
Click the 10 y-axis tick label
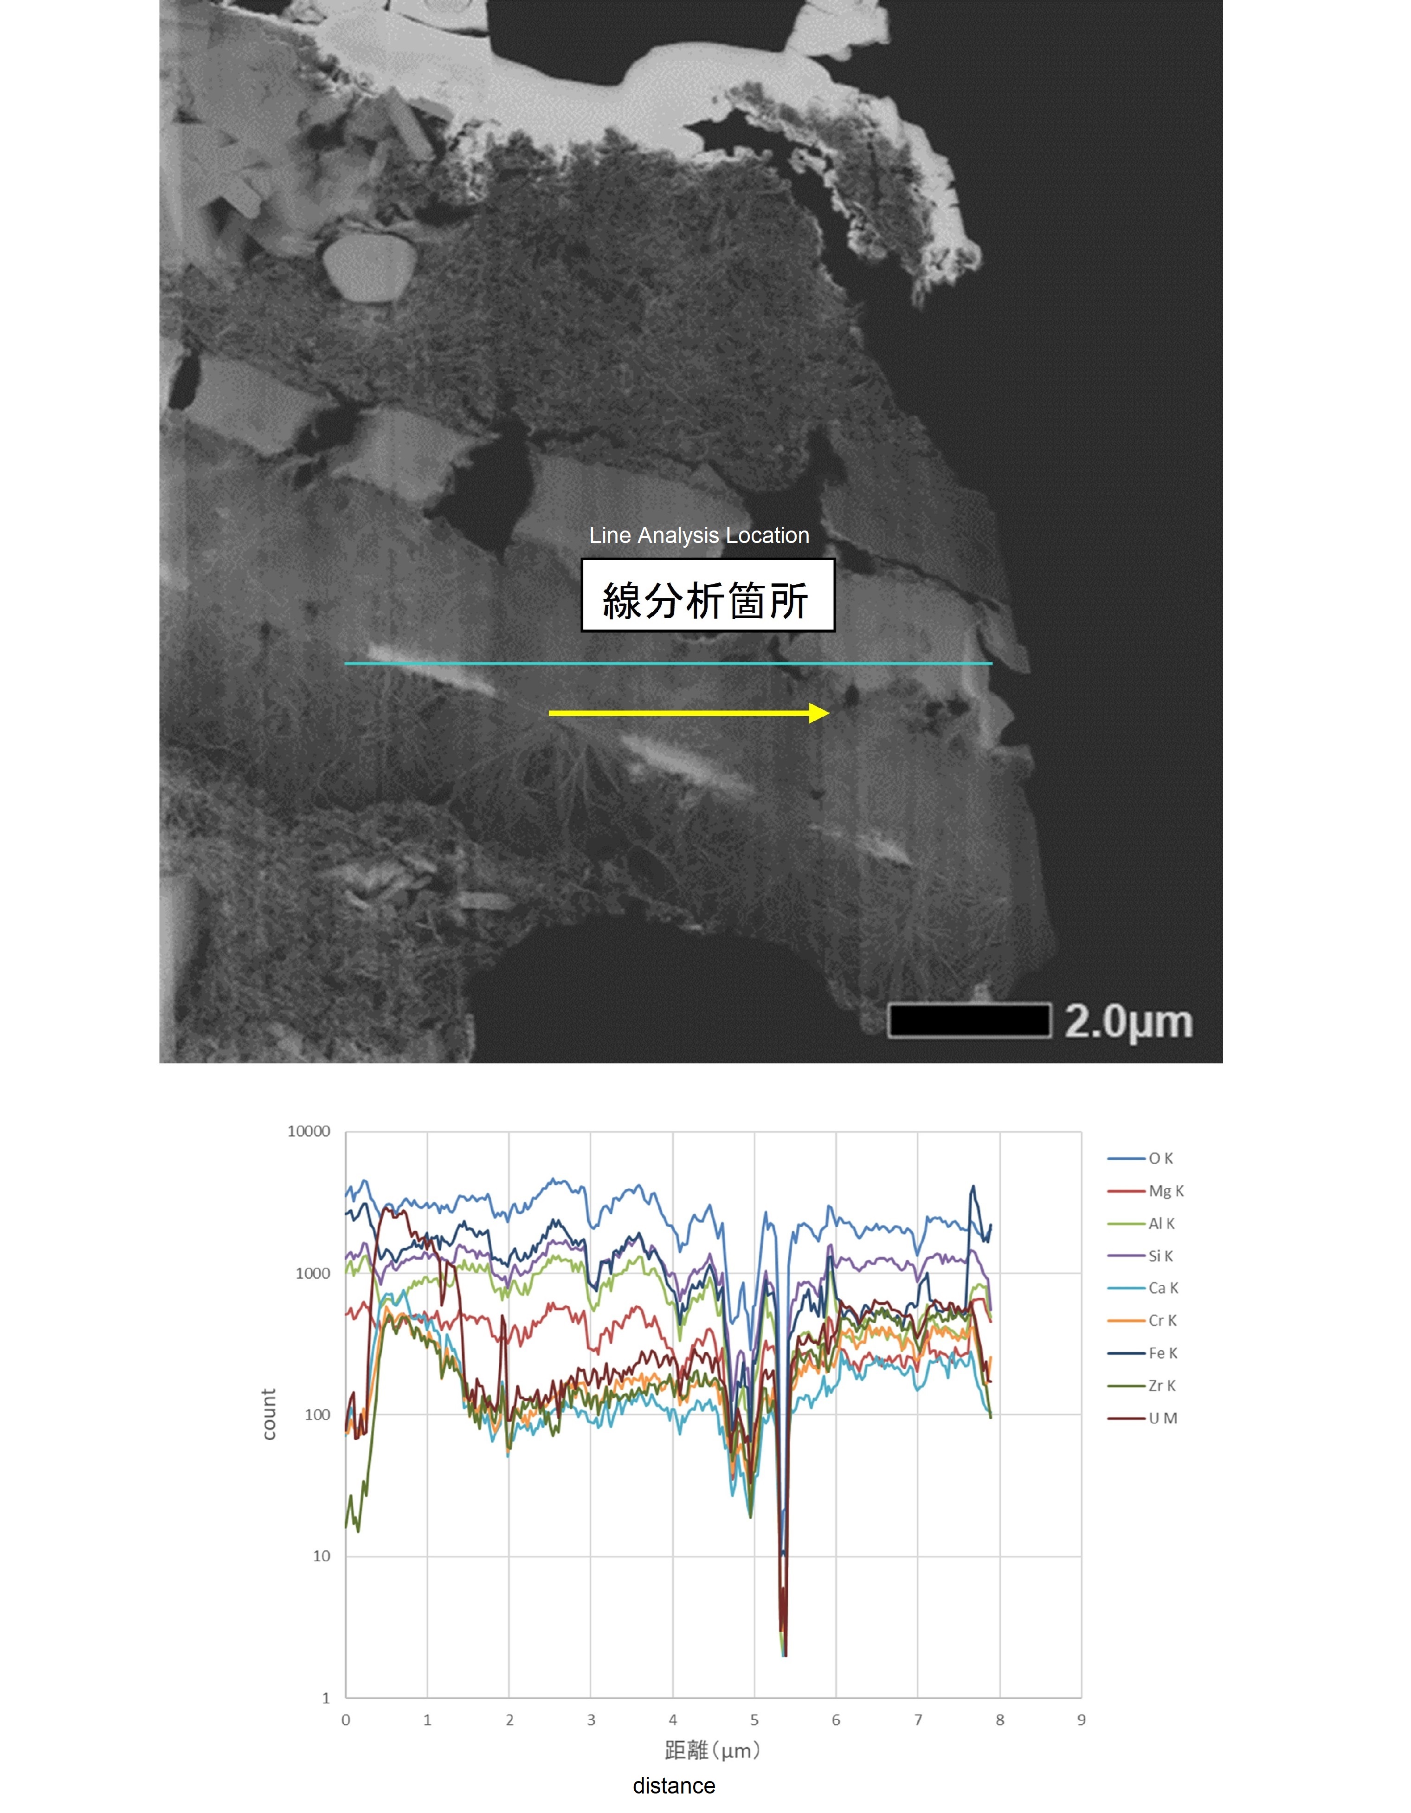[321, 1556]
